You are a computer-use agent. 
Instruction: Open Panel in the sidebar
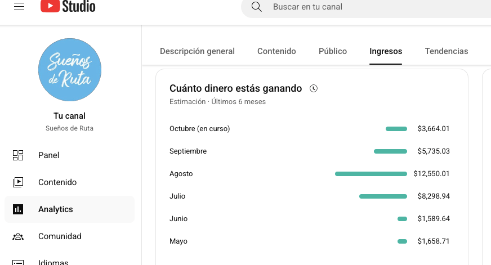click(x=69, y=155)
